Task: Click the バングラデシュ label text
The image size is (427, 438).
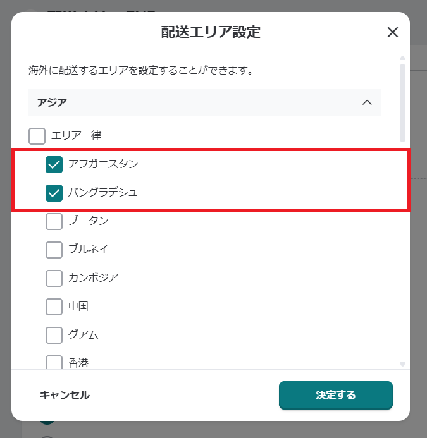Action: click(103, 193)
